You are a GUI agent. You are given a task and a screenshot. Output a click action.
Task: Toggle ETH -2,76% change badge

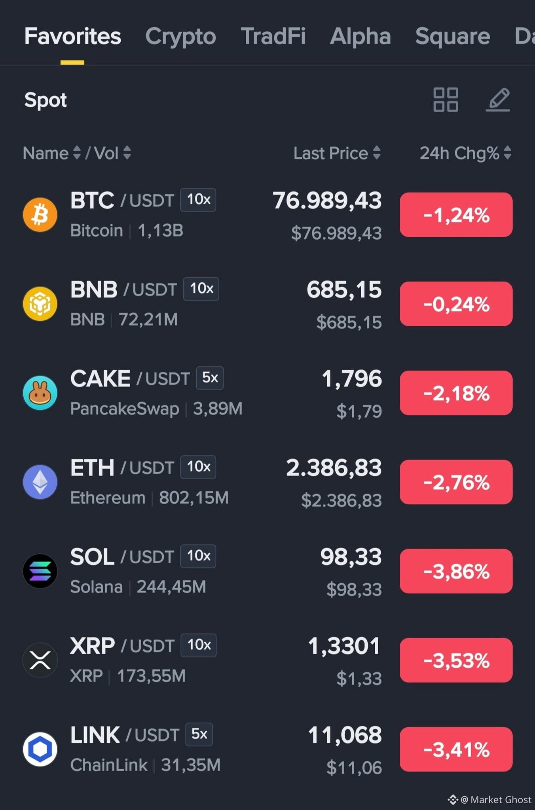pyautogui.click(x=456, y=482)
